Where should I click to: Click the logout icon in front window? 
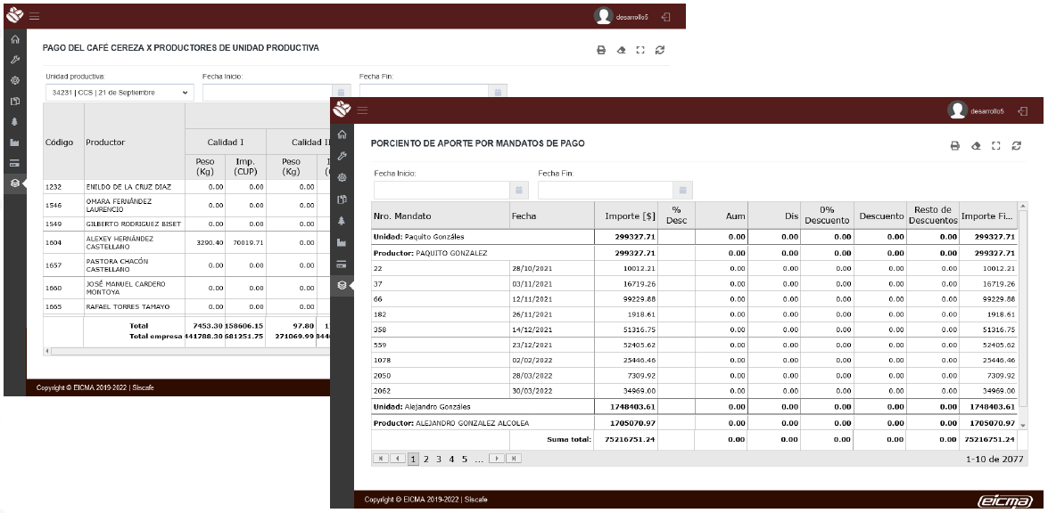(1022, 110)
